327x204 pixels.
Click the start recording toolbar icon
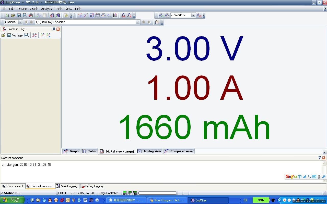click(58, 15)
